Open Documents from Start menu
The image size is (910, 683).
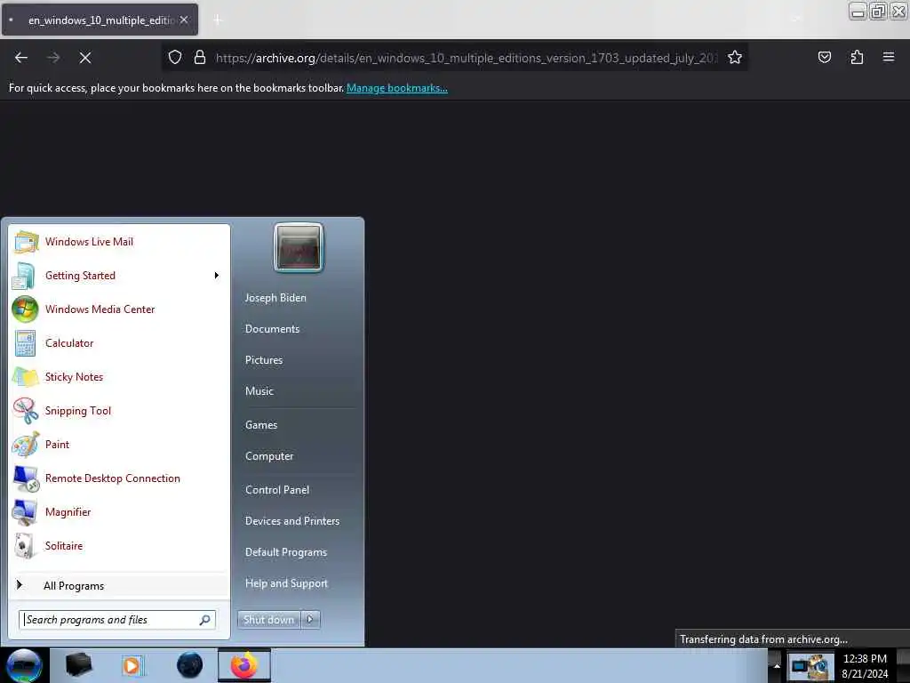click(272, 329)
